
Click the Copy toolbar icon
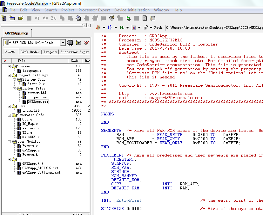[x=62, y=18]
